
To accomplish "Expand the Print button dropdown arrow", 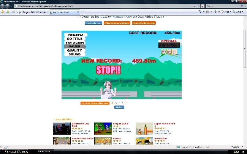I will 219,12.
